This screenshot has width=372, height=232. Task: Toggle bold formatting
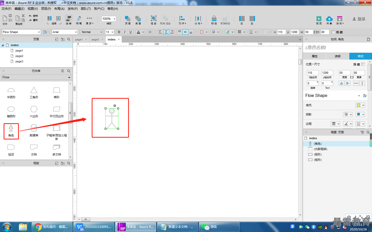(119, 32)
